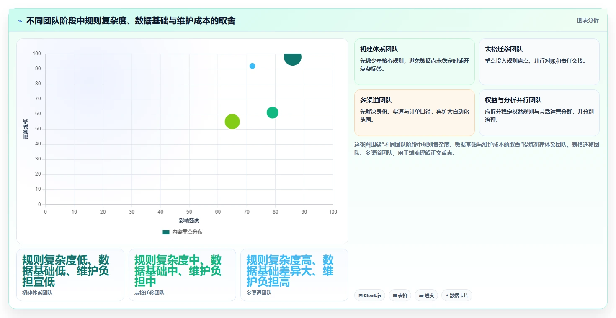Select the lime green bubble on the chart
Screen dimensions: 616x318
tap(232, 122)
